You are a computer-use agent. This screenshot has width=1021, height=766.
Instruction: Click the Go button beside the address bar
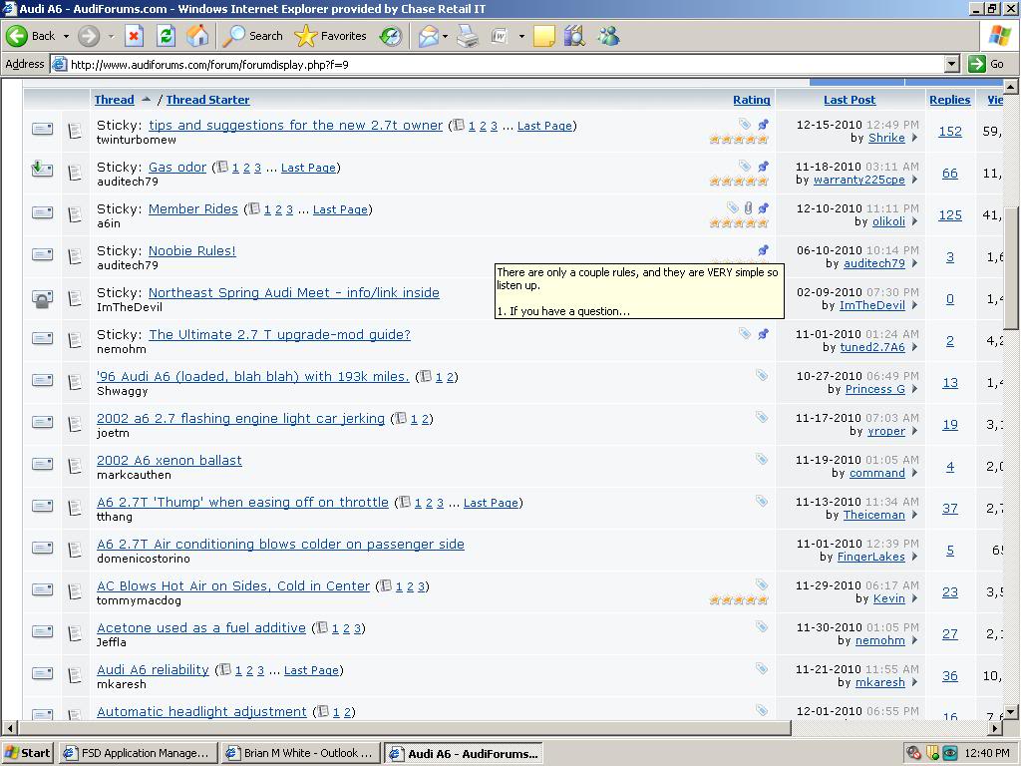986,64
